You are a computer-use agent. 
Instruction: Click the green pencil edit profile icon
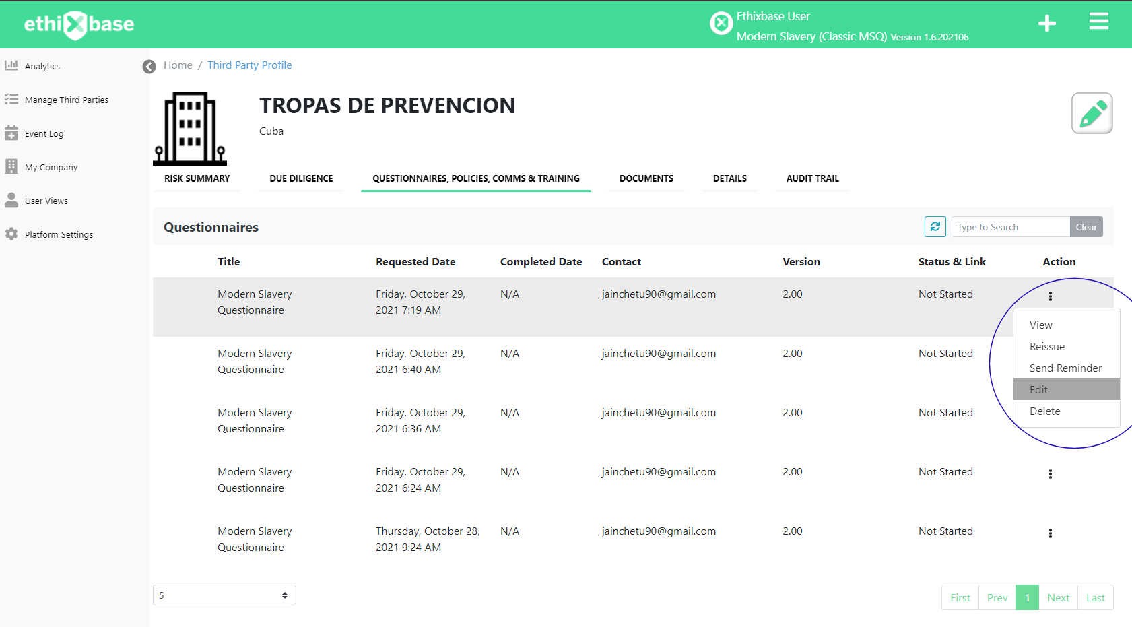pyautogui.click(x=1092, y=113)
